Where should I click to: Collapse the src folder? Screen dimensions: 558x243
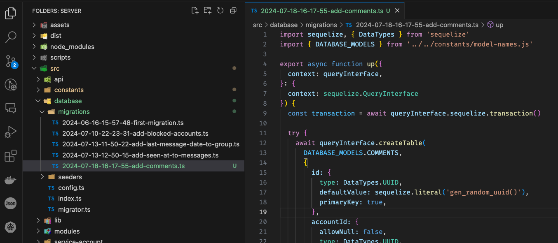(134, 68)
